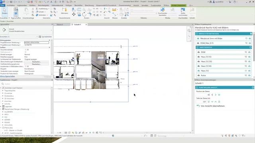This screenshot has height=143, width=255.
Task: Toggle visibility eye for DGM work area
Action: tap(246, 52)
